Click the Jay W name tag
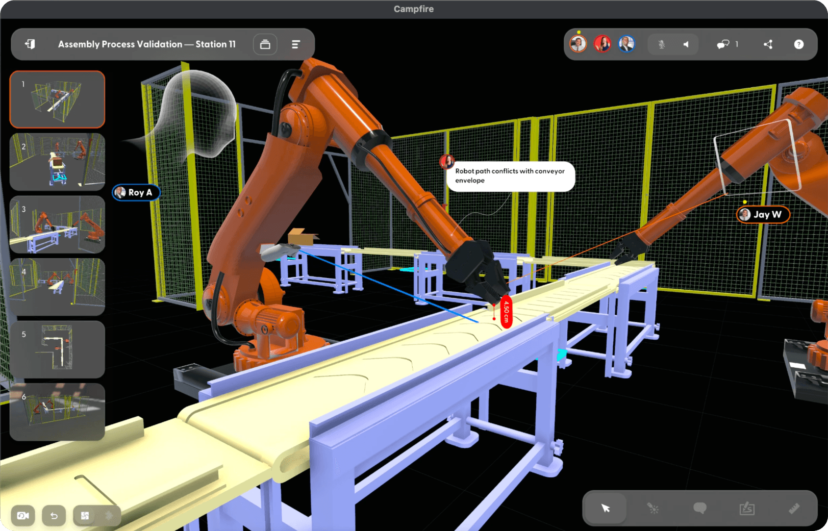Viewport: 828px width, 531px height. (x=763, y=215)
